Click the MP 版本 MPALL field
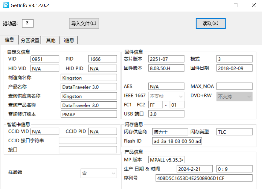This screenshot has width=262, height=189. coord(166,160)
